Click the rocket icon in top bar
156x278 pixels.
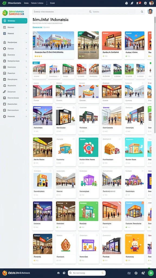132,3
